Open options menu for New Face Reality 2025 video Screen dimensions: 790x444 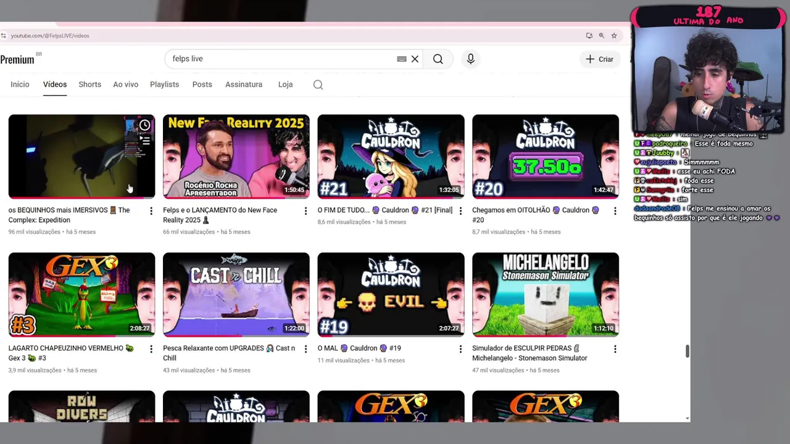pos(306,211)
